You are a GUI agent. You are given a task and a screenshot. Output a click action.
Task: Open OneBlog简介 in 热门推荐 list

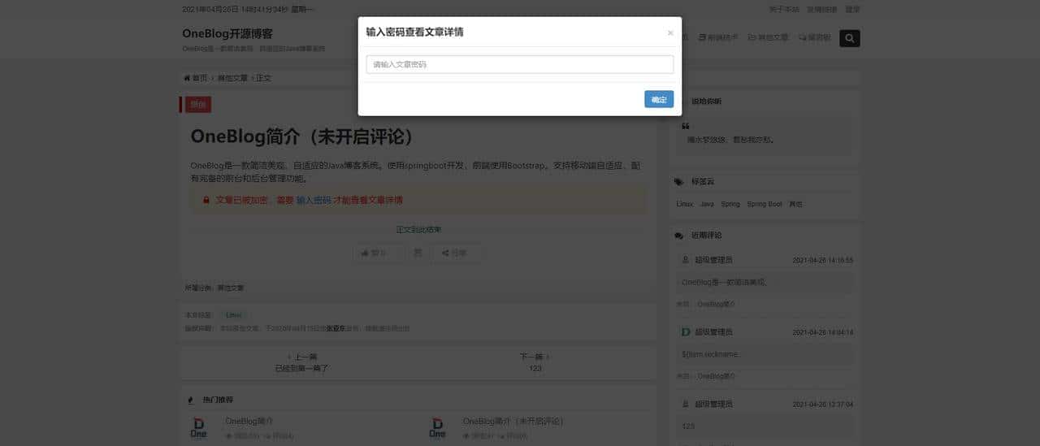249,422
